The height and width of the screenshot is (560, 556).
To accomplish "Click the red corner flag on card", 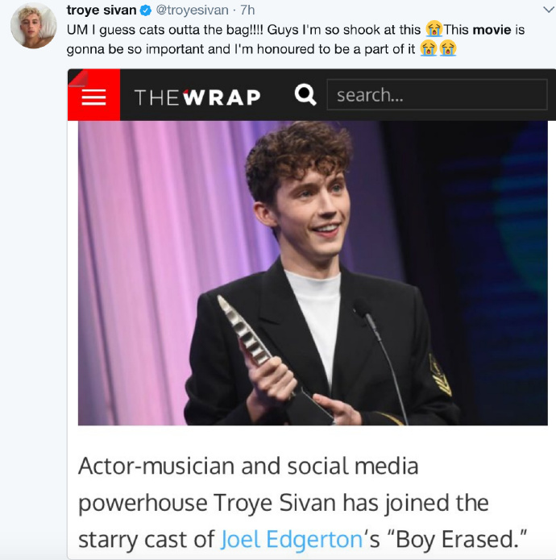I will click(77, 78).
